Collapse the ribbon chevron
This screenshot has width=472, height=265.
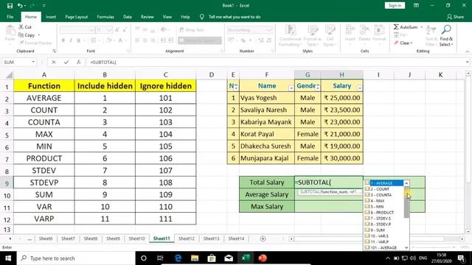[467, 52]
